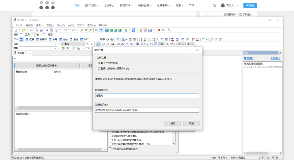Image resolution: width=294 pixels, height=160 pixels.
Task: Click the Copy icon in toolbar
Action: pyautogui.click(x=52, y=30)
